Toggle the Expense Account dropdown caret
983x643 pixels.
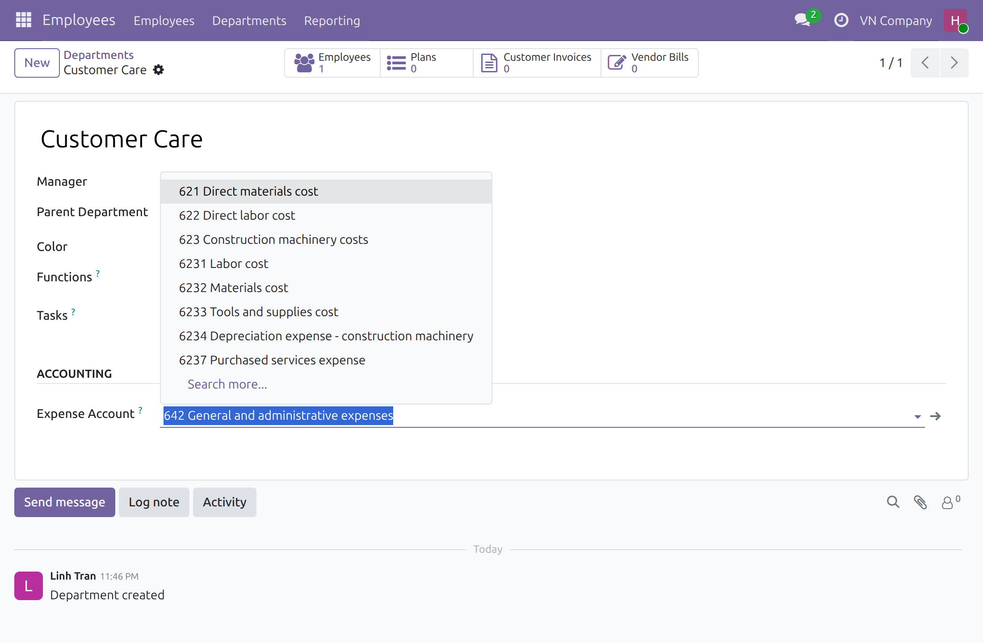(x=918, y=417)
